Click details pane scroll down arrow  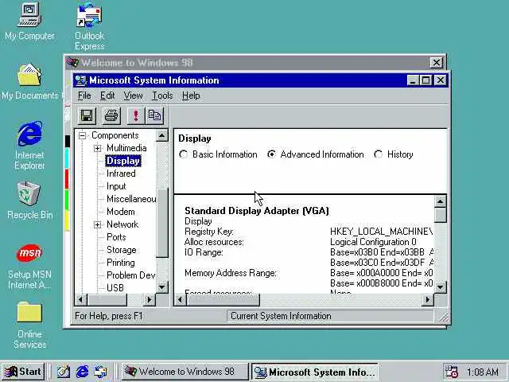[x=440, y=286]
